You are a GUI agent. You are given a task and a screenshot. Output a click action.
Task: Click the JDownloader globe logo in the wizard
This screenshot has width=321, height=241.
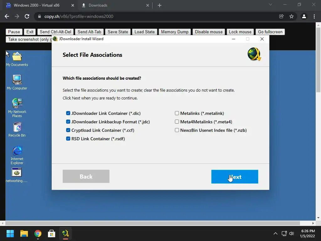pyautogui.click(x=254, y=54)
